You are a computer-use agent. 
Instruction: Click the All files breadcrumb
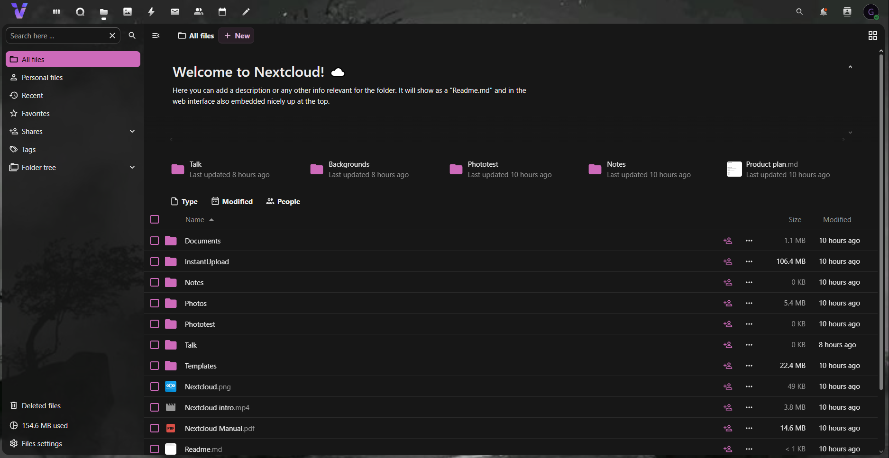196,36
